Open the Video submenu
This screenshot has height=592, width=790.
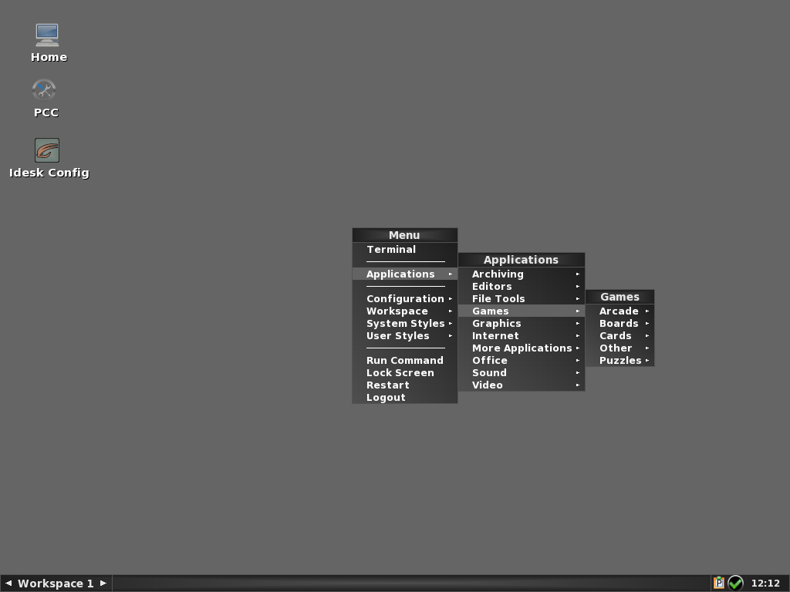pyautogui.click(x=522, y=385)
